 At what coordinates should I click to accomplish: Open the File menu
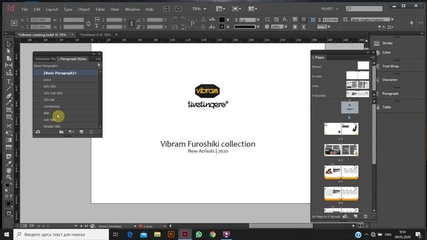[25, 9]
